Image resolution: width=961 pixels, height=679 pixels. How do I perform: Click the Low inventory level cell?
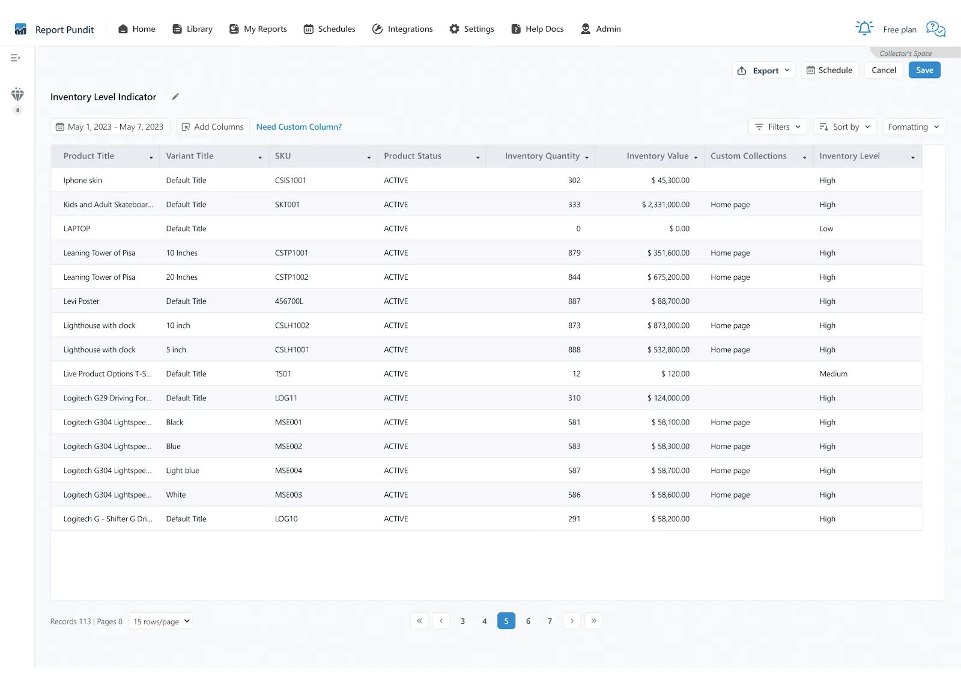coord(826,229)
